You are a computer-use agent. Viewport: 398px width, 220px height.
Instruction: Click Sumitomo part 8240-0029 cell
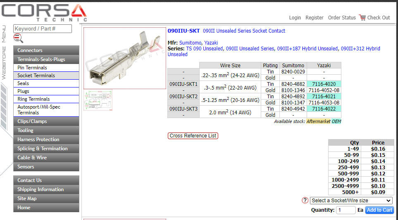[293, 72]
